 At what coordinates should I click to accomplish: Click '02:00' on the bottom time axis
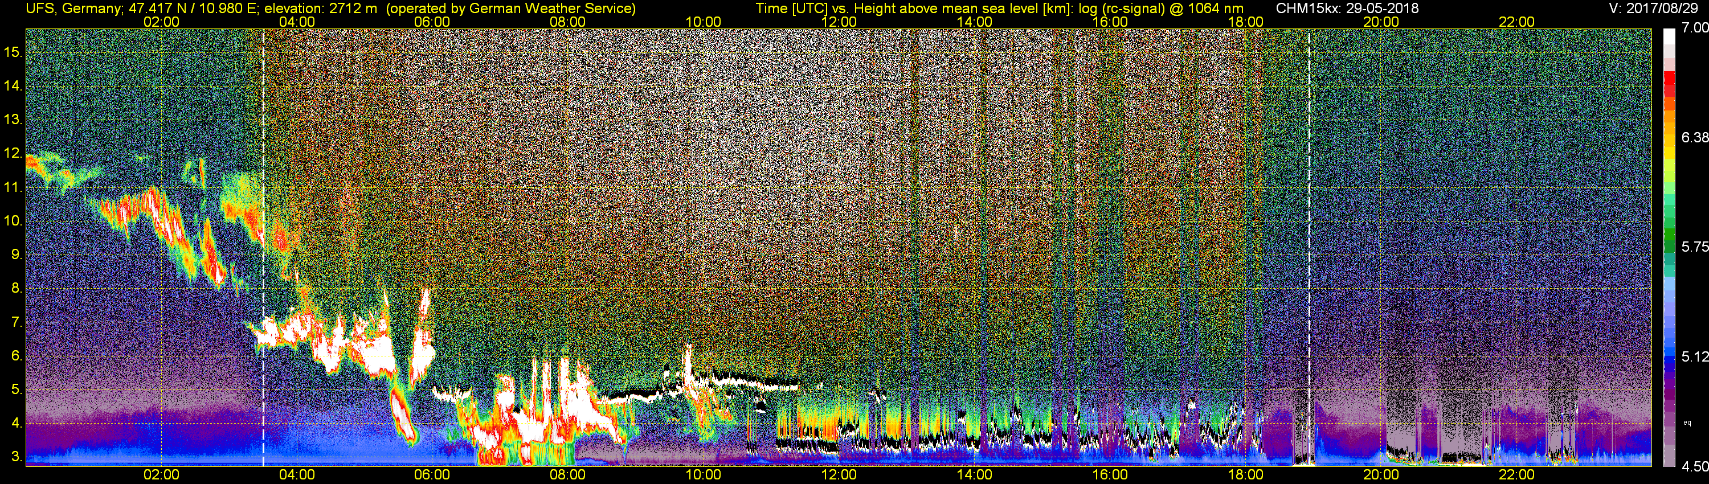pos(161,475)
